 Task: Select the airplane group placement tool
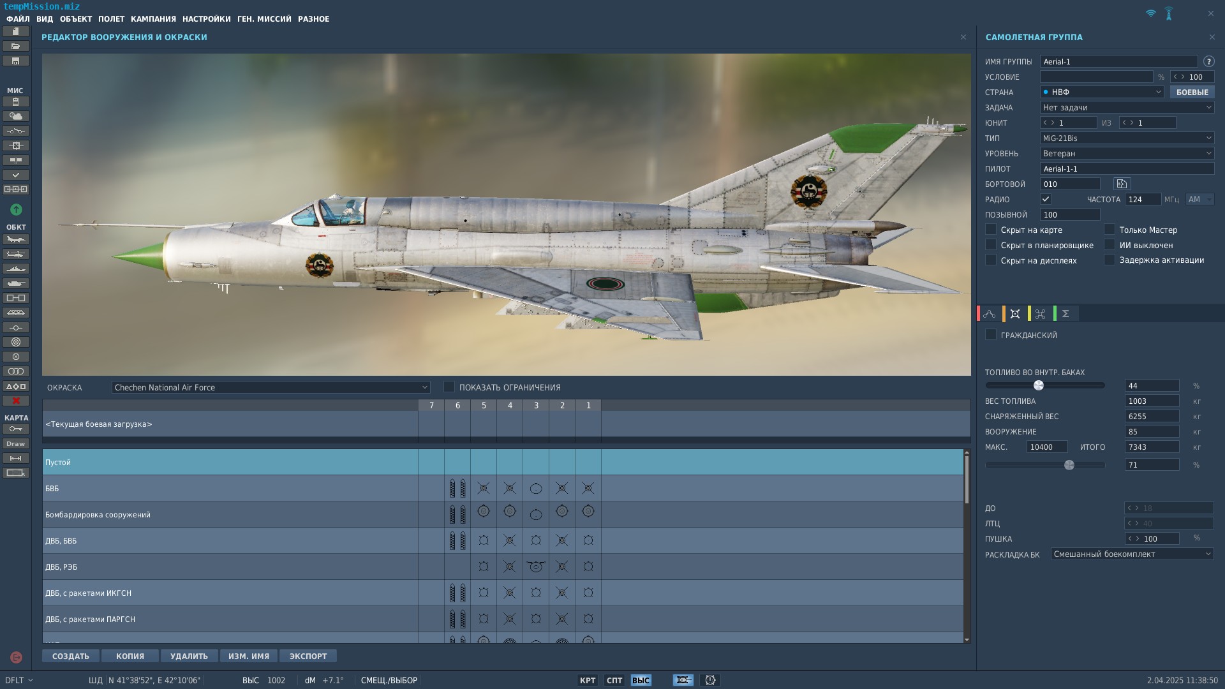click(16, 240)
